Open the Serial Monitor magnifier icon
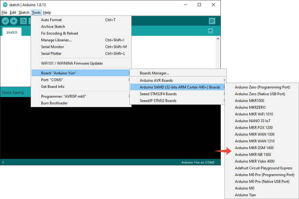 click(x=212, y=21)
